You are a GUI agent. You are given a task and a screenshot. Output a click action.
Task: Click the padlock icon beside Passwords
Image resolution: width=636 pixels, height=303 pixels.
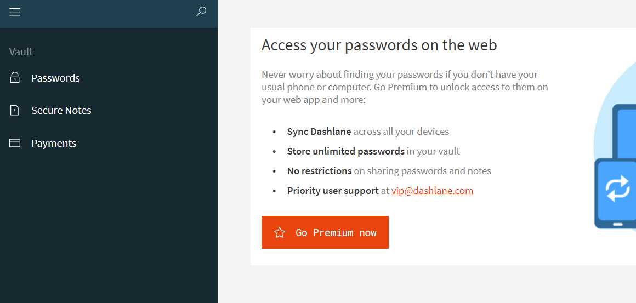point(15,78)
